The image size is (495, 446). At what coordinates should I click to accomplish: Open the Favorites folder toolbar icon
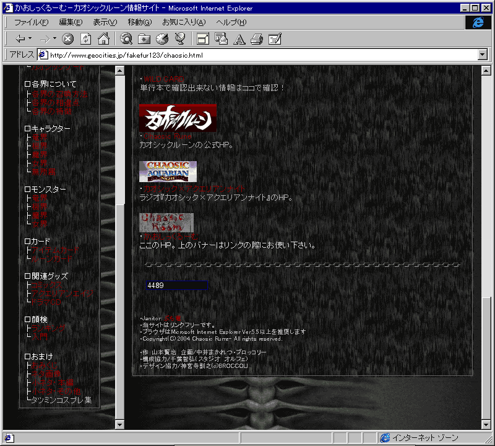pyautogui.click(x=144, y=39)
